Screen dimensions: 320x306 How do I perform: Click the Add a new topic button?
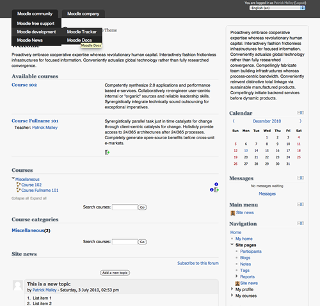(115, 273)
